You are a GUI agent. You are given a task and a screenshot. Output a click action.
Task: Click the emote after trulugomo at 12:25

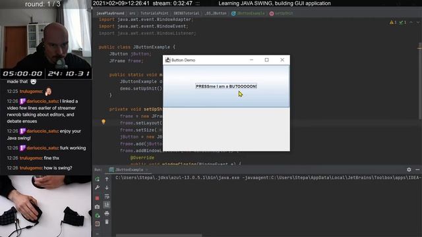click(x=48, y=92)
